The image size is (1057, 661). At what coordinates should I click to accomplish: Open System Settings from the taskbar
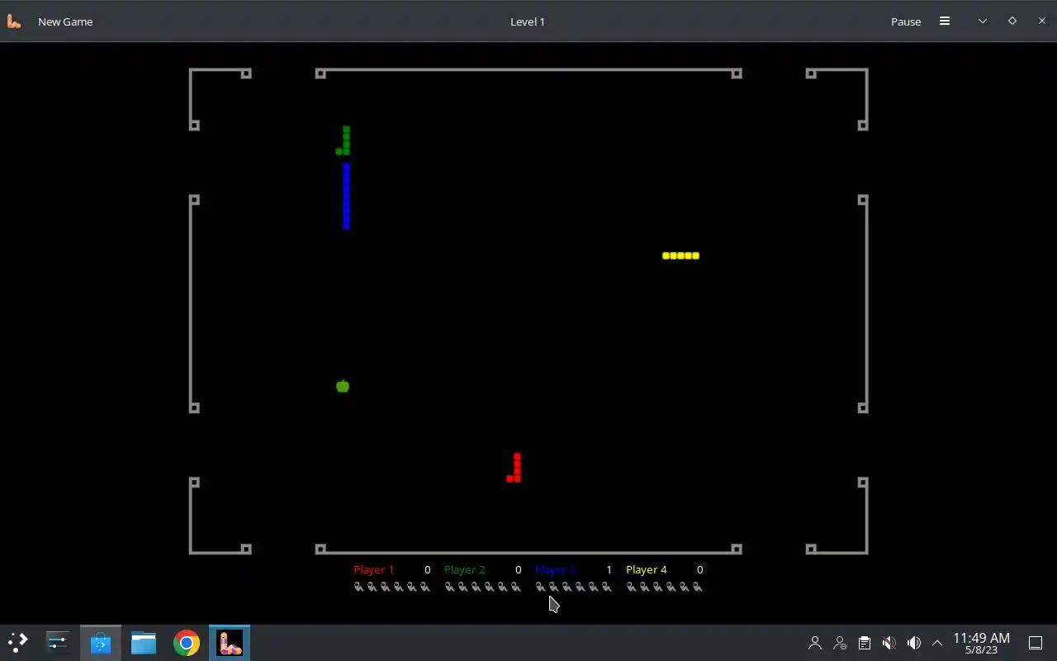[58, 643]
